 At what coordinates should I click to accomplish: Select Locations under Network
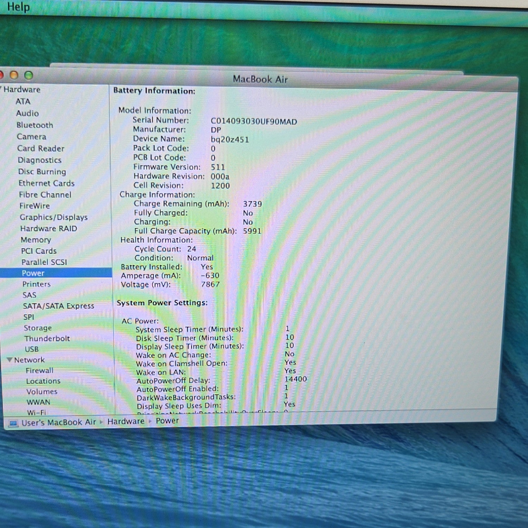[43, 381]
